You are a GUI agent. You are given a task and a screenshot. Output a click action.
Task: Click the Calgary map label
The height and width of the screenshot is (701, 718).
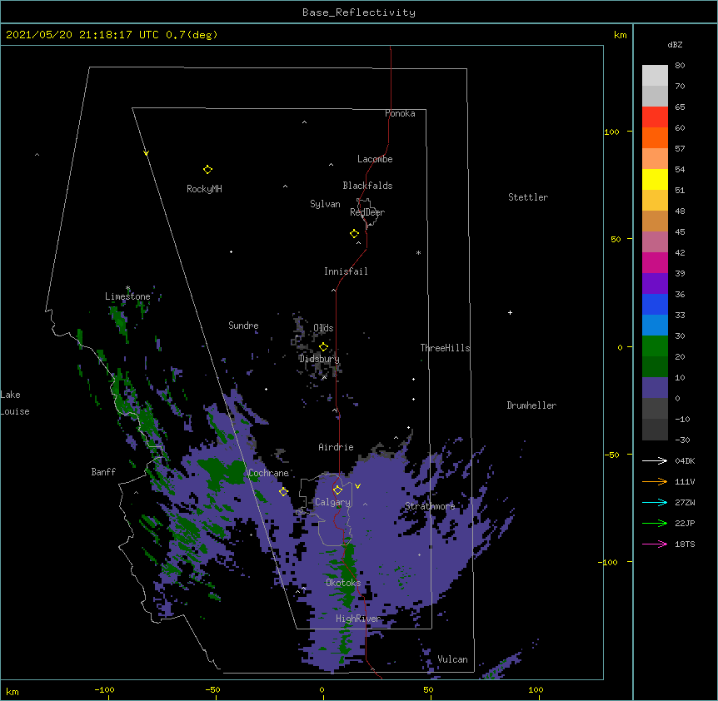point(332,502)
